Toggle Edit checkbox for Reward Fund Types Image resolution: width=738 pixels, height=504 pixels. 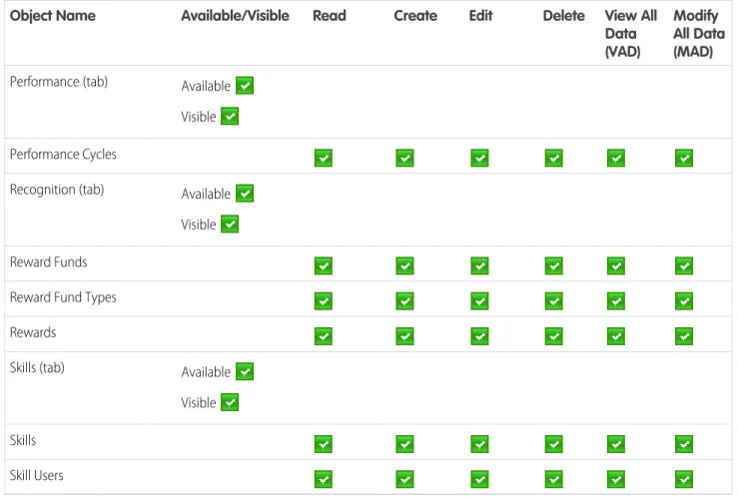[479, 300]
